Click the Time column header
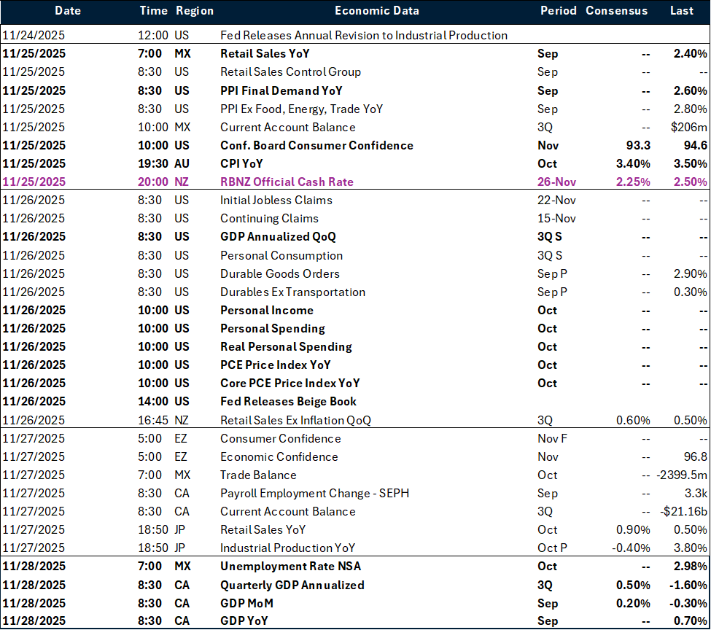The height and width of the screenshot is (630, 711). coord(153,11)
